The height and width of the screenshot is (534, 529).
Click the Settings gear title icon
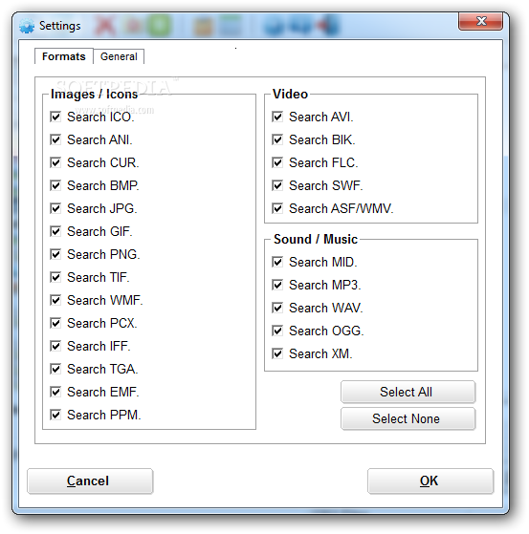(27, 26)
